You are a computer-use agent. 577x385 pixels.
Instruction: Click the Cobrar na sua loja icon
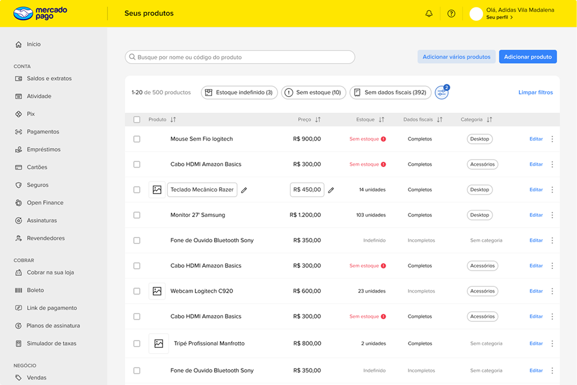[x=19, y=273]
